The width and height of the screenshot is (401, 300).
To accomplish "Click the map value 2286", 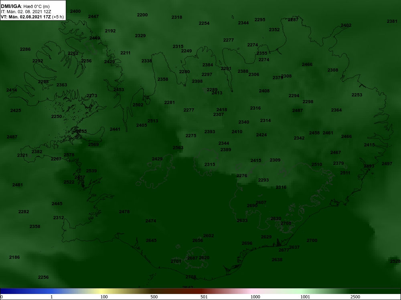I will pyautogui.click(x=25, y=49).
